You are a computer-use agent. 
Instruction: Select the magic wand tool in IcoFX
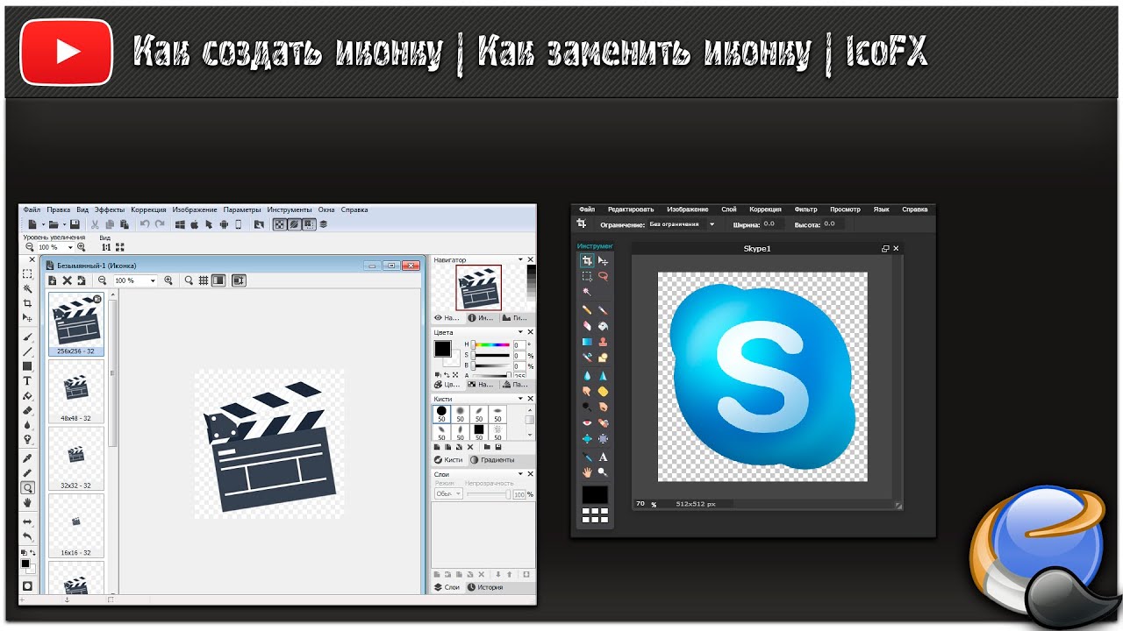coord(27,289)
